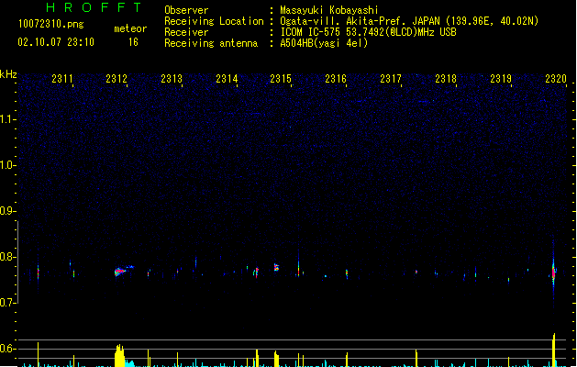
Task: Click the meteor count value 16
Action: (133, 42)
